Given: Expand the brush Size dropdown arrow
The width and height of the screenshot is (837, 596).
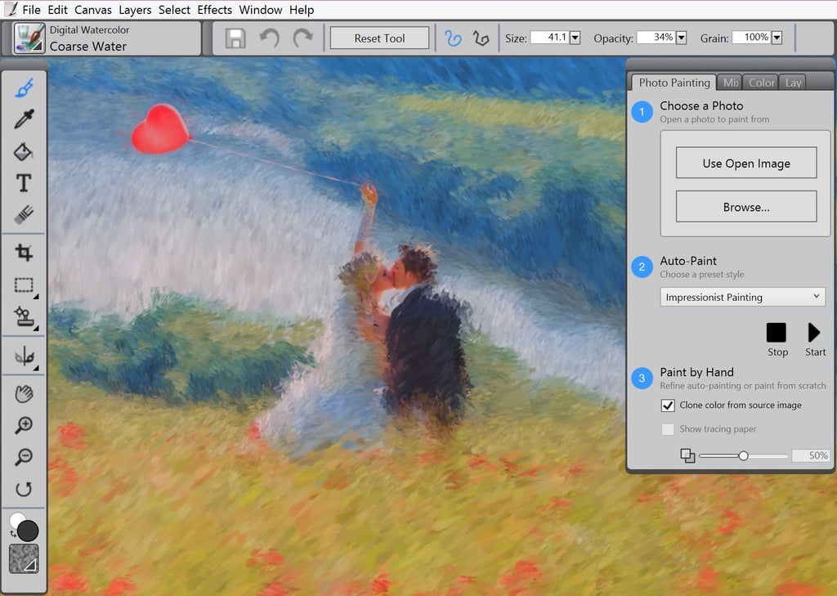Looking at the screenshot, I should tap(575, 38).
